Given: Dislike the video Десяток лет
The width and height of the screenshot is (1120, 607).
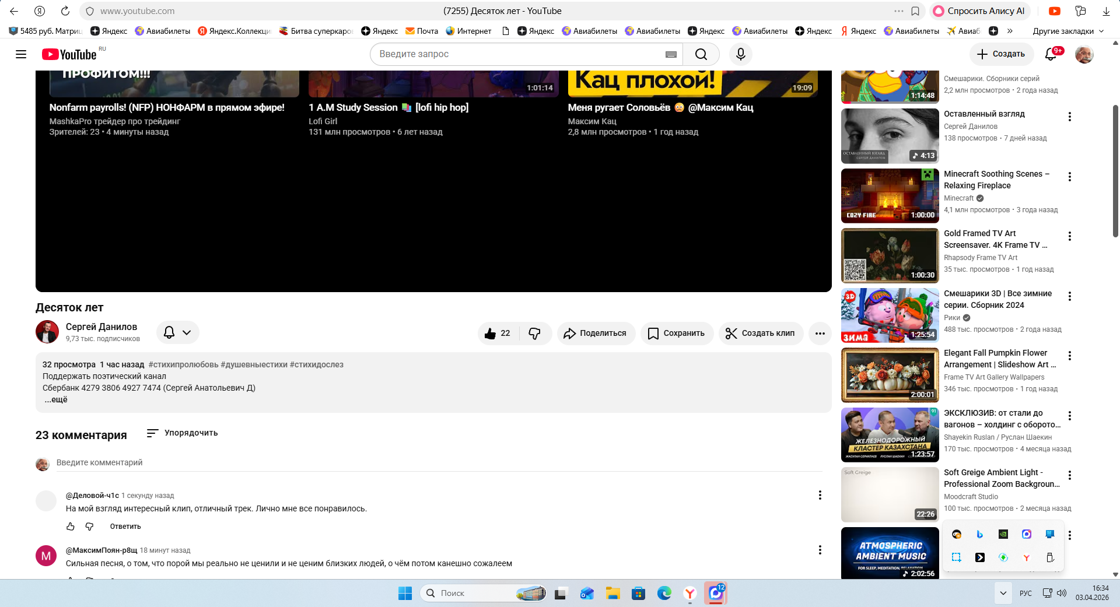Looking at the screenshot, I should [x=535, y=334].
